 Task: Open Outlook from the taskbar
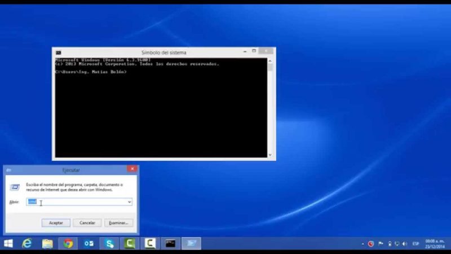[89, 243]
